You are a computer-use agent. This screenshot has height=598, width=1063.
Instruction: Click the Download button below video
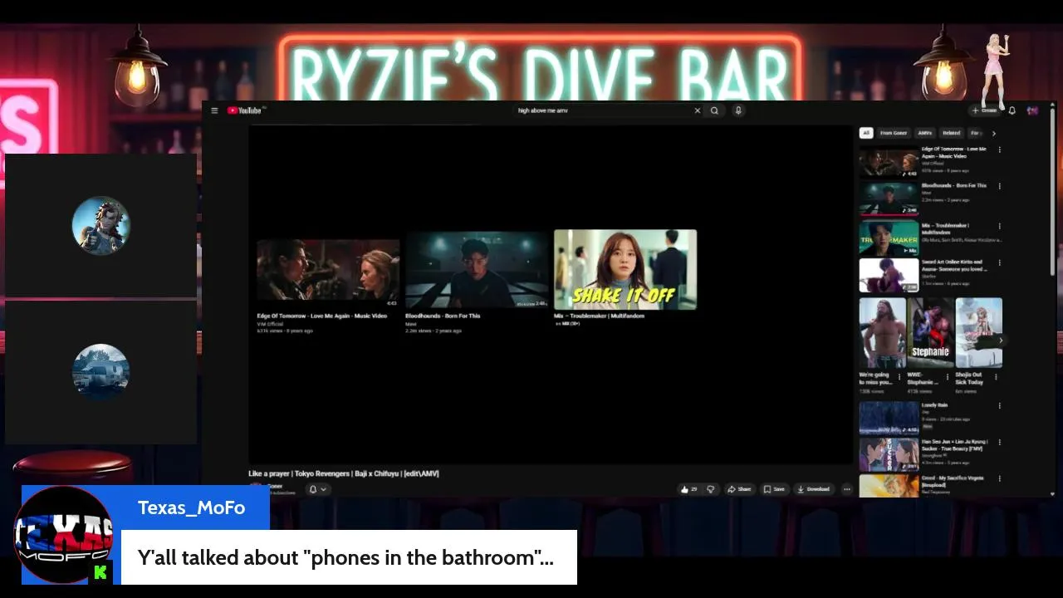pos(814,489)
